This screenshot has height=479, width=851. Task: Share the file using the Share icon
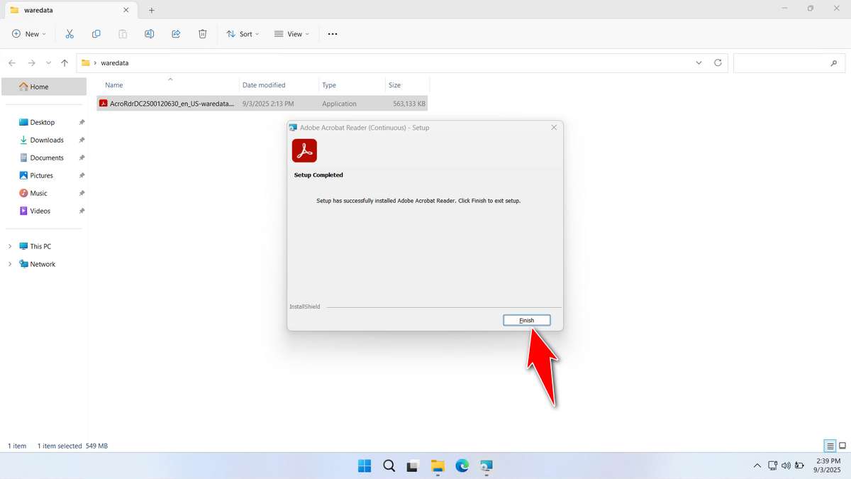[176, 33]
